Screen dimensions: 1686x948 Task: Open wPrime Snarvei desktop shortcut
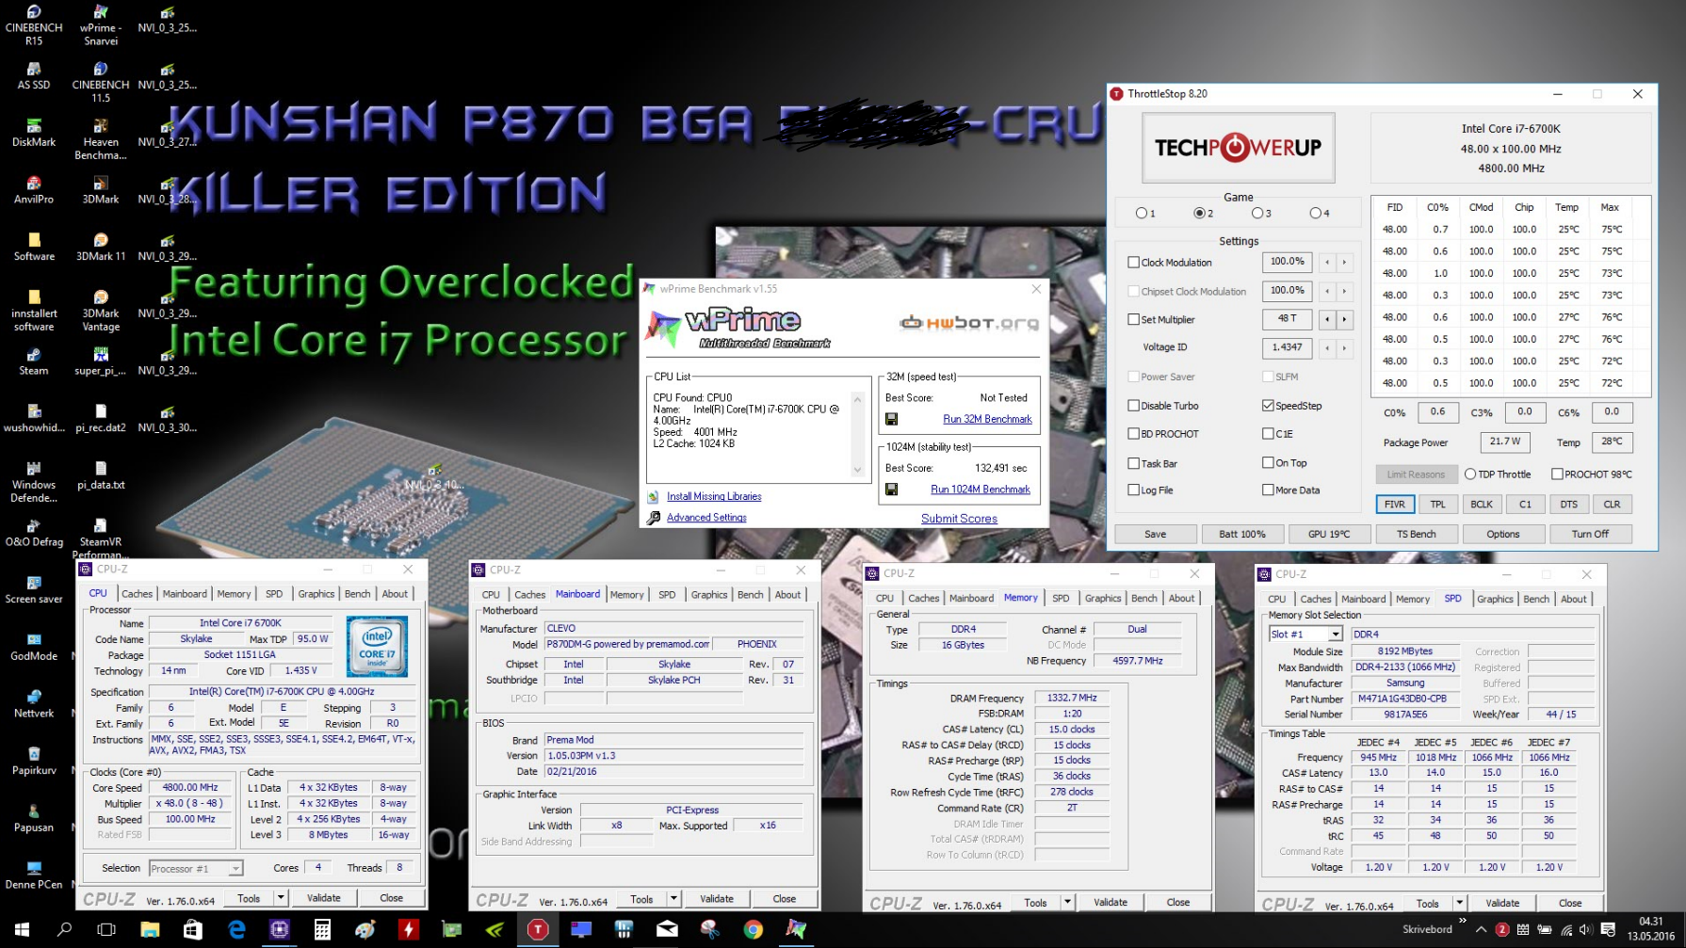pyautogui.click(x=101, y=25)
